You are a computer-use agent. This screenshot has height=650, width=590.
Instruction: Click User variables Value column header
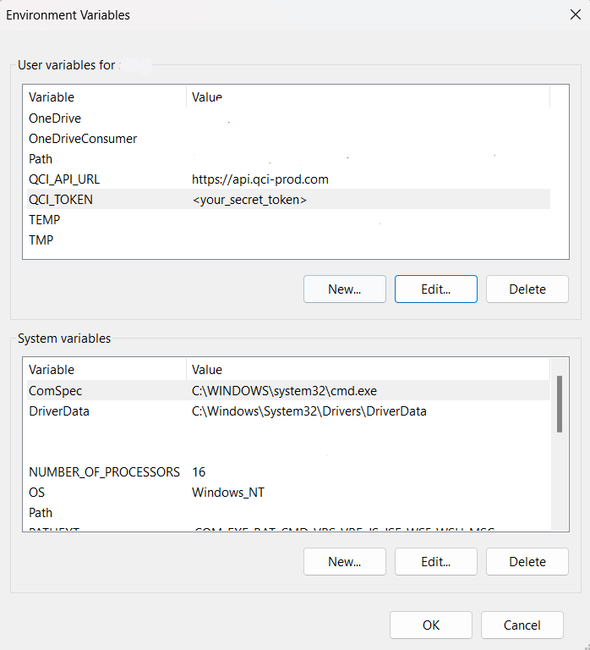click(x=368, y=97)
